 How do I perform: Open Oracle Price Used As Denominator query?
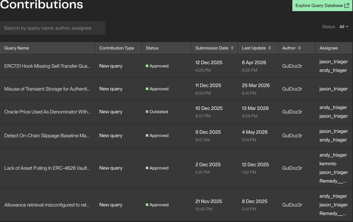47,112
